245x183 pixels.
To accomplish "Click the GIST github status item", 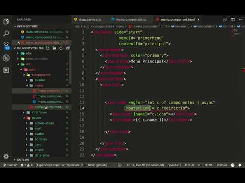I will coord(97,165).
